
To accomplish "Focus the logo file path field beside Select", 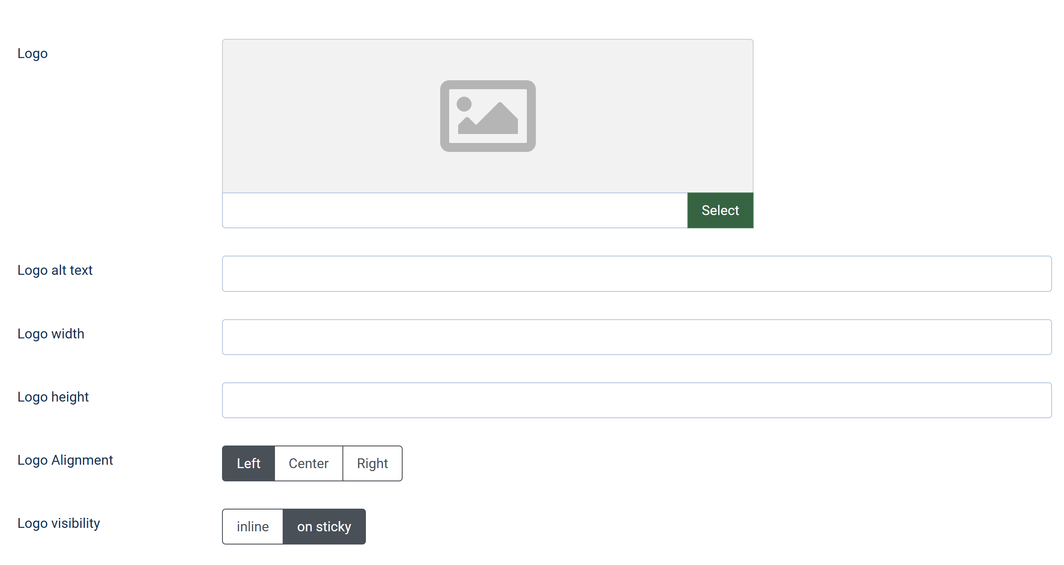I will pyautogui.click(x=455, y=210).
